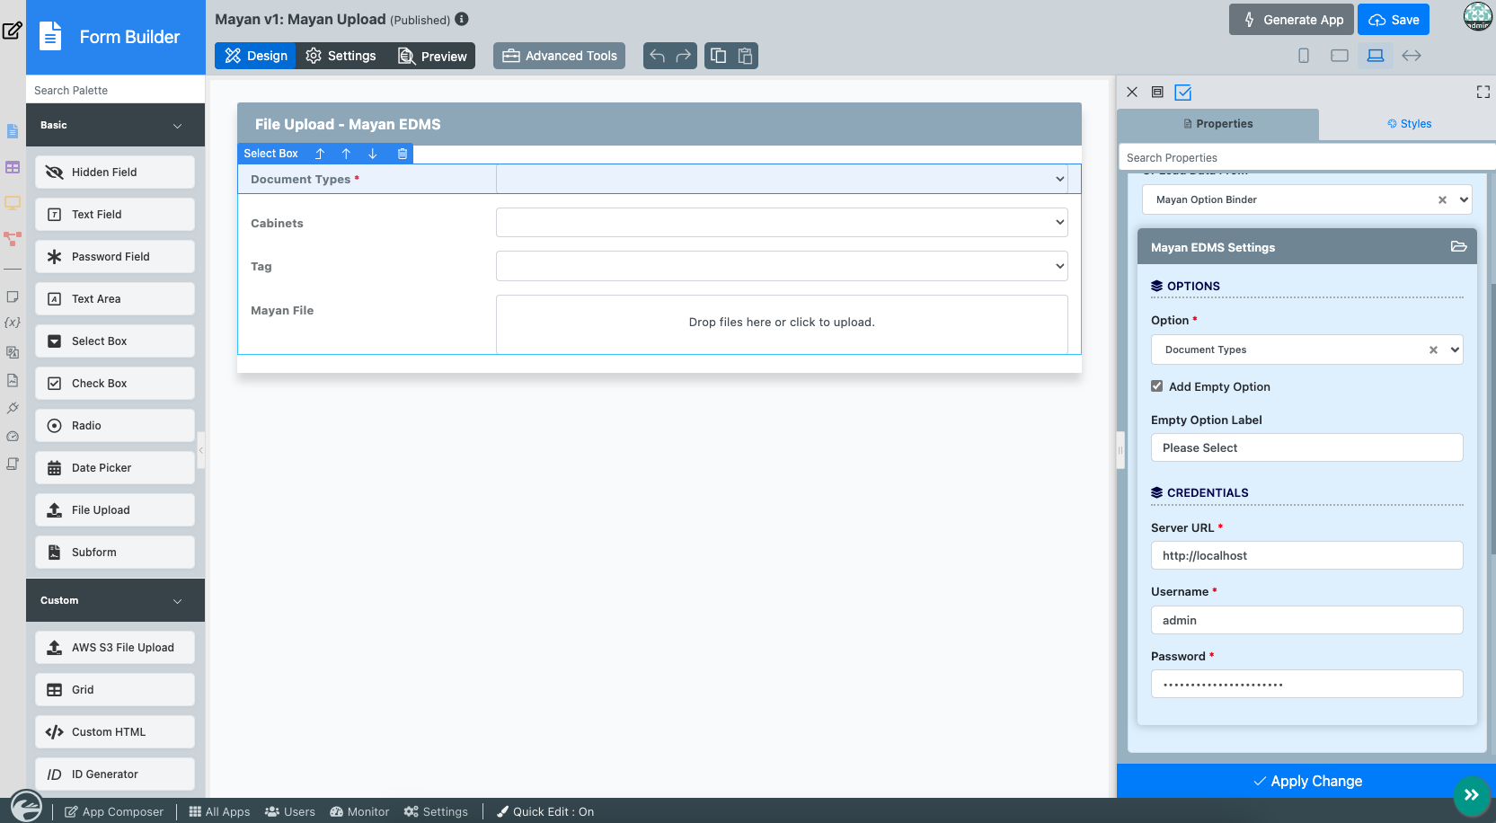
Task: Toggle the Add Empty Option checkbox
Action: [1156, 386]
